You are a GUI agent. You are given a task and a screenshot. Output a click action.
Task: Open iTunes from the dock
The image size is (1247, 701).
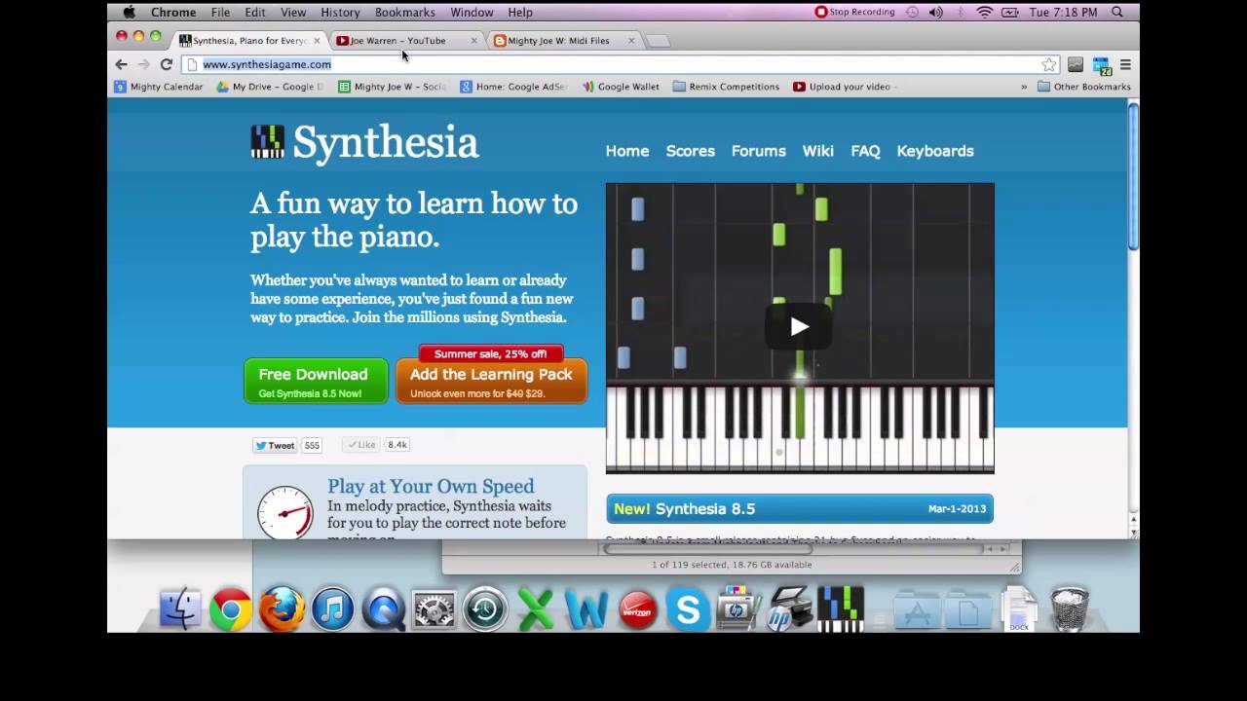[x=332, y=610]
